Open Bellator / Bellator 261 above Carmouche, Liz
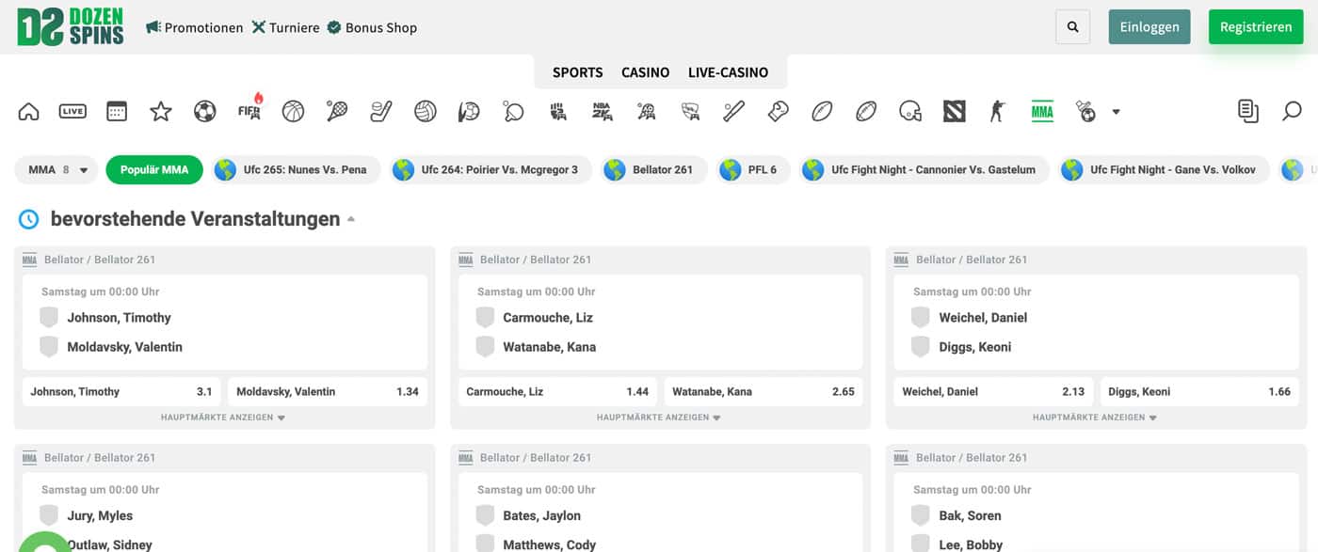 click(x=536, y=260)
